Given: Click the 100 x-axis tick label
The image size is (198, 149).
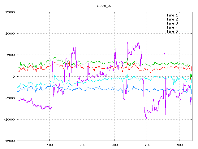Looking at the screenshot, I should coord(49,145).
